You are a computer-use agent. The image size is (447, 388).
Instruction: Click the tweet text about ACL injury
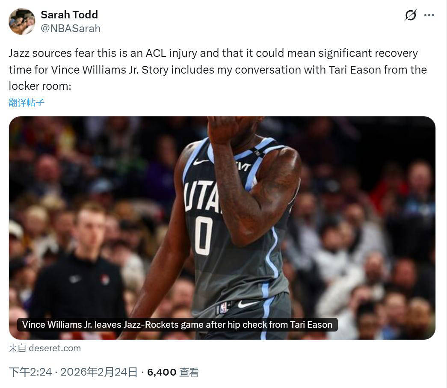click(x=218, y=70)
